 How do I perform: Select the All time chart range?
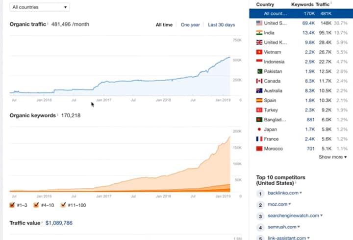coord(164,25)
